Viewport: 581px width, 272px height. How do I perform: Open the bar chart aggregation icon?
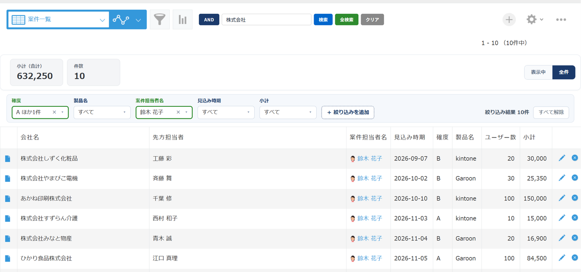183,20
